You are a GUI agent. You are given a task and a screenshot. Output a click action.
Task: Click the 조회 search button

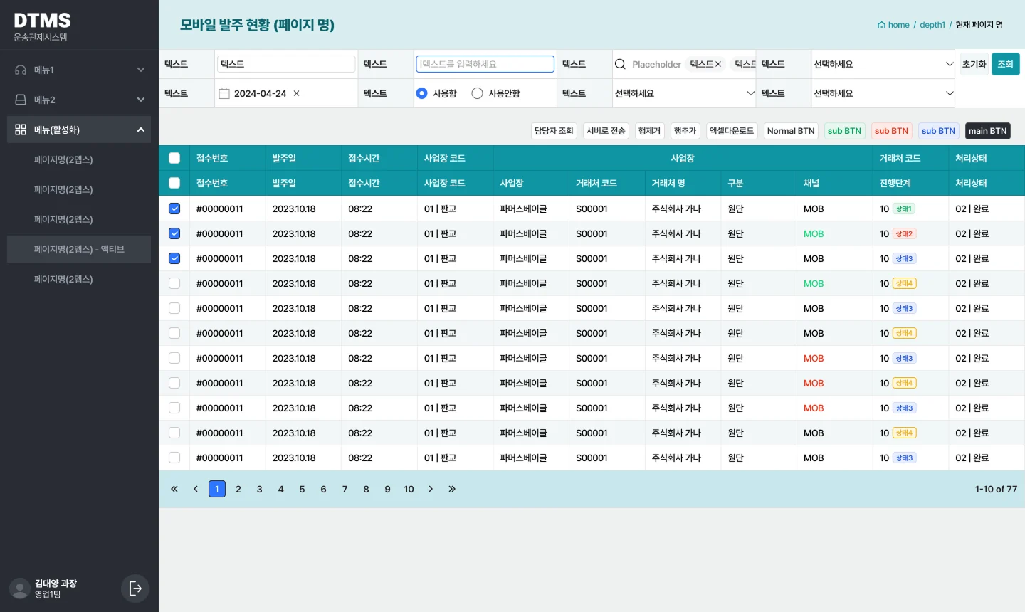(1005, 64)
